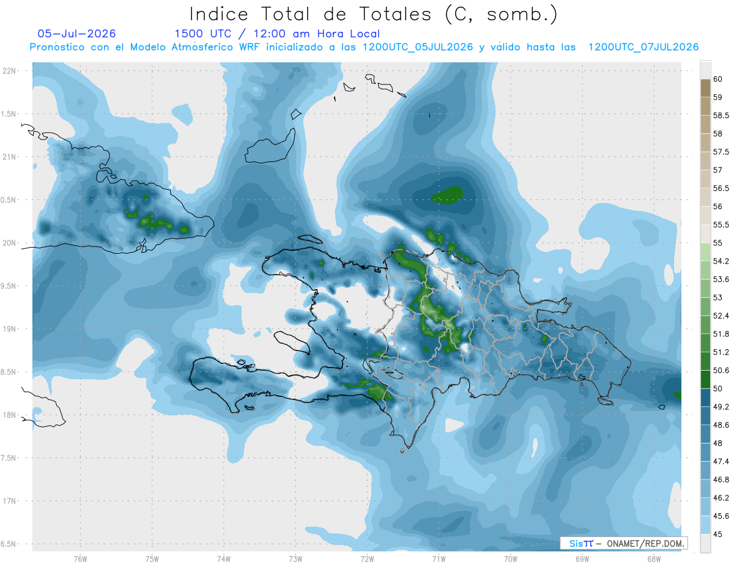Click the longitude label 68W
This screenshot has height=567, width=734.
pos(654,559)
